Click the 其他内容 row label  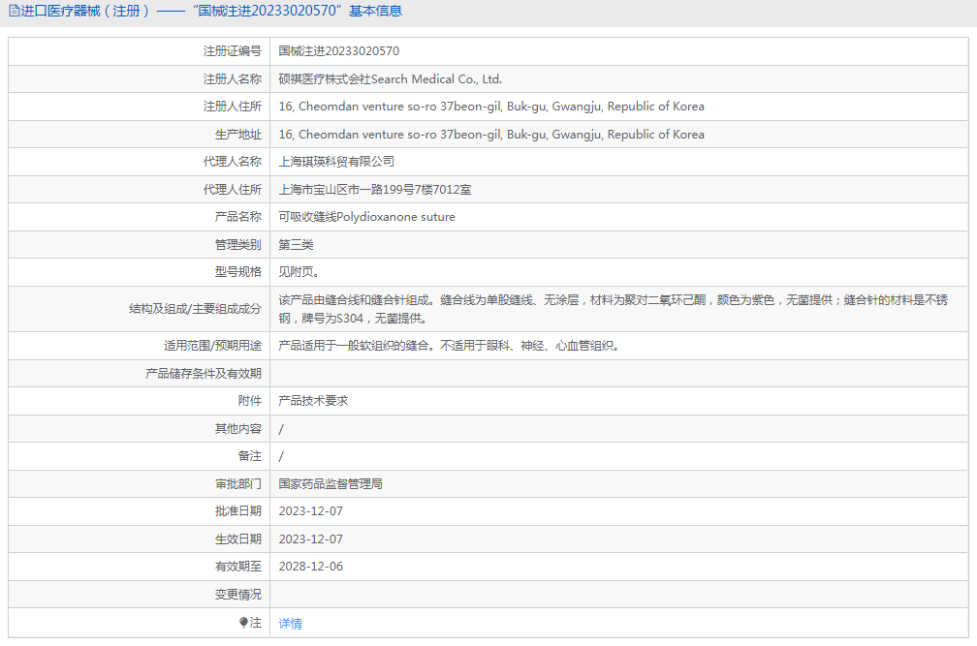click(x=238, y=429)
